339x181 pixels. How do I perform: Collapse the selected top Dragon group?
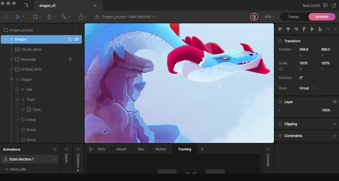pyautogui.click(x=6, y=39)
